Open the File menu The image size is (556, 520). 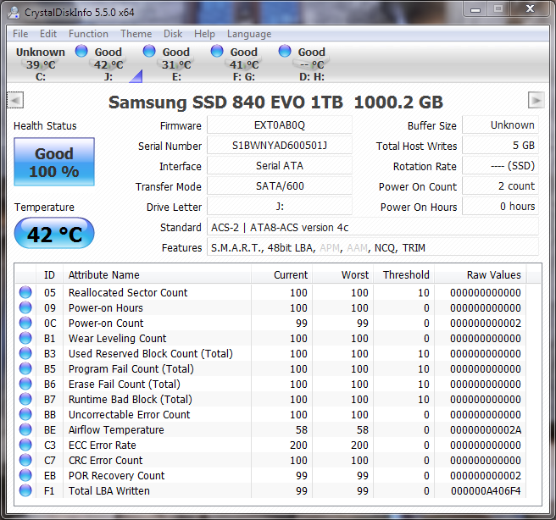(x=20, y=34)
